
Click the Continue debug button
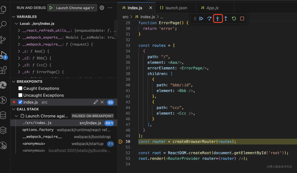201,18
